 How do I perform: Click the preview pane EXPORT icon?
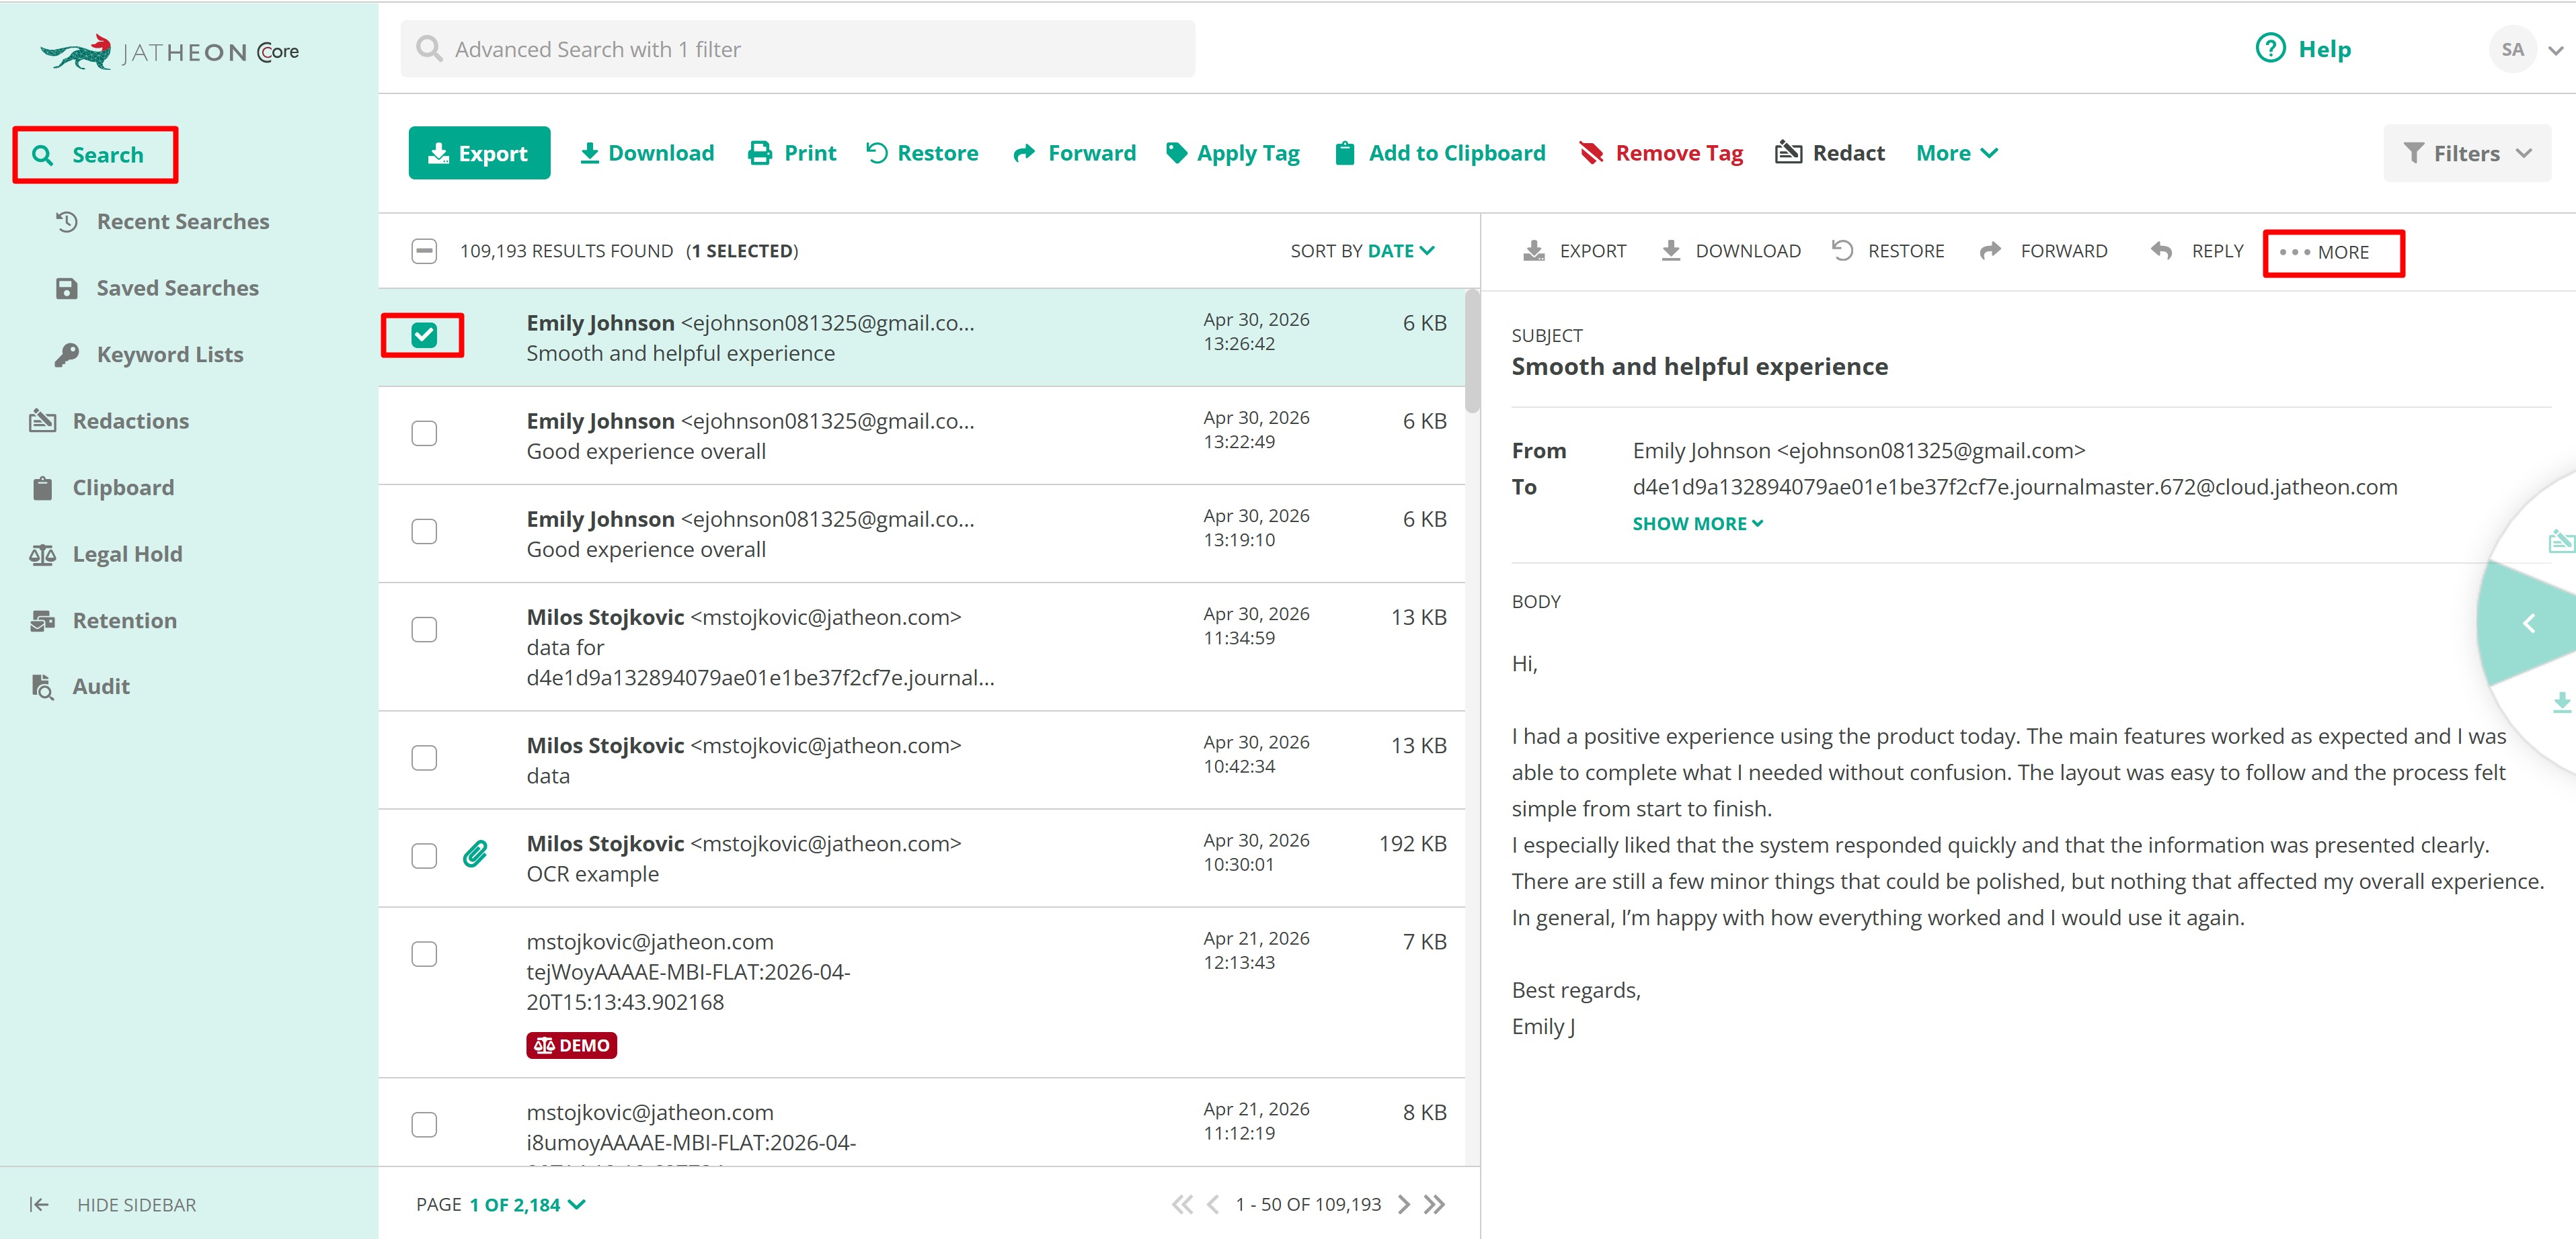(1533, 251)
